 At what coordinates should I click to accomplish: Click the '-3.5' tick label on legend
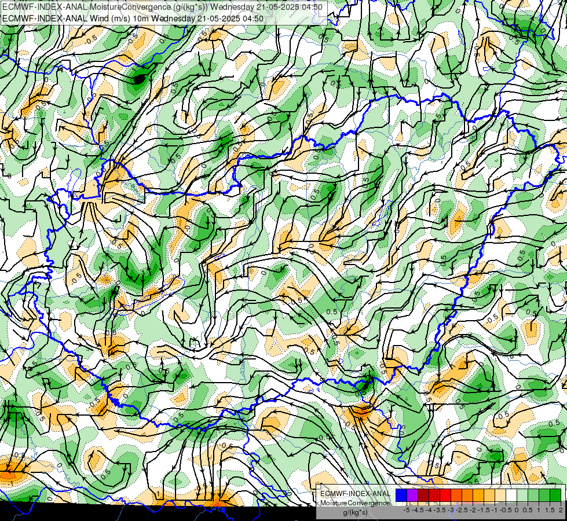point(440,510)
